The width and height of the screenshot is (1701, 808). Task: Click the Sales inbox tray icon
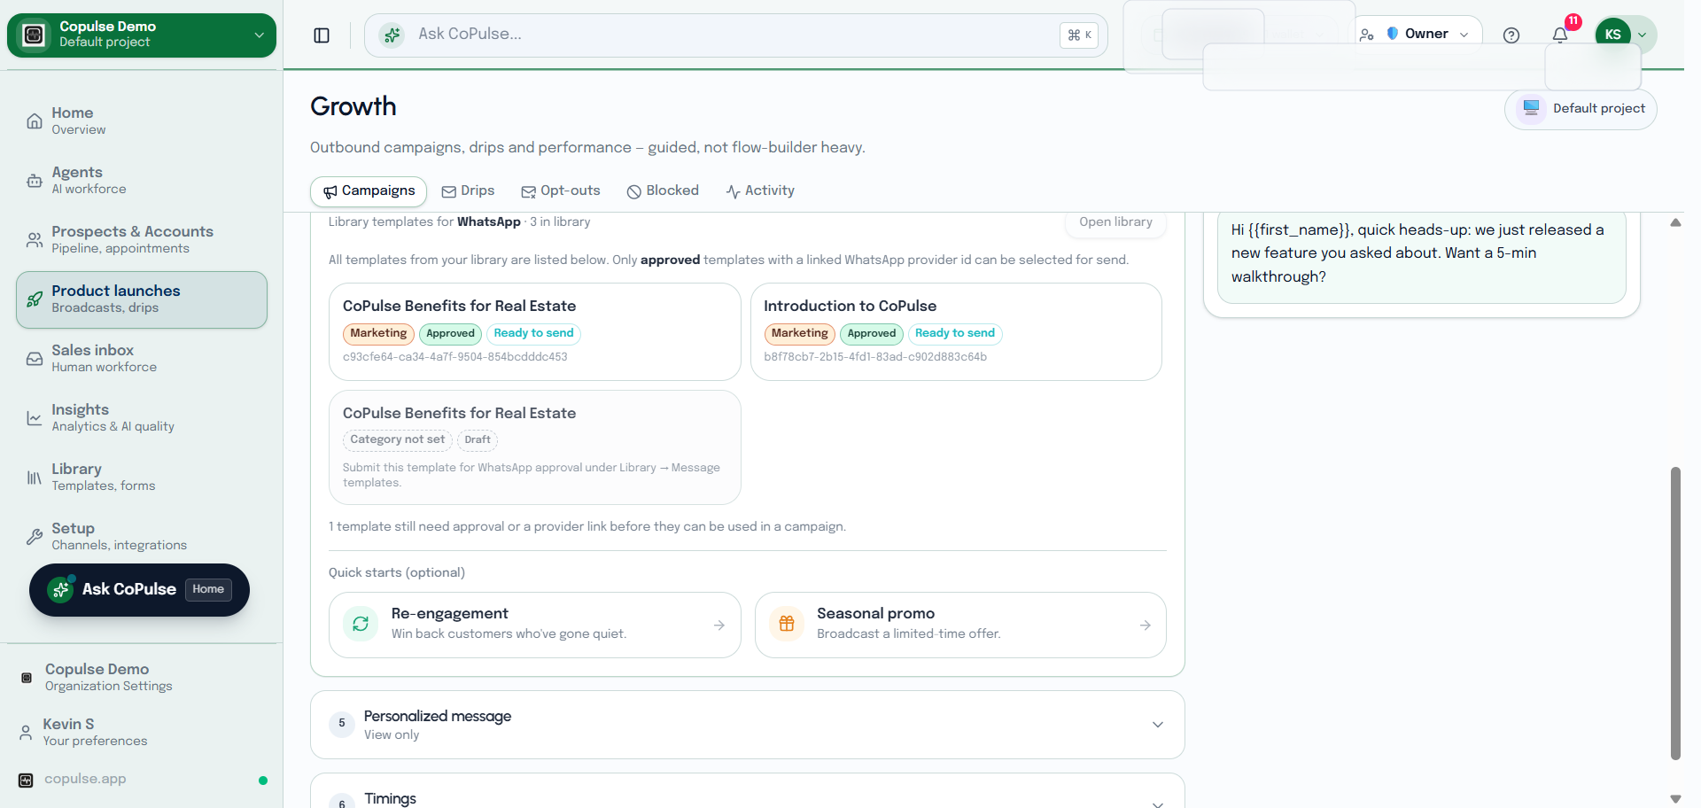click(34, 359)
